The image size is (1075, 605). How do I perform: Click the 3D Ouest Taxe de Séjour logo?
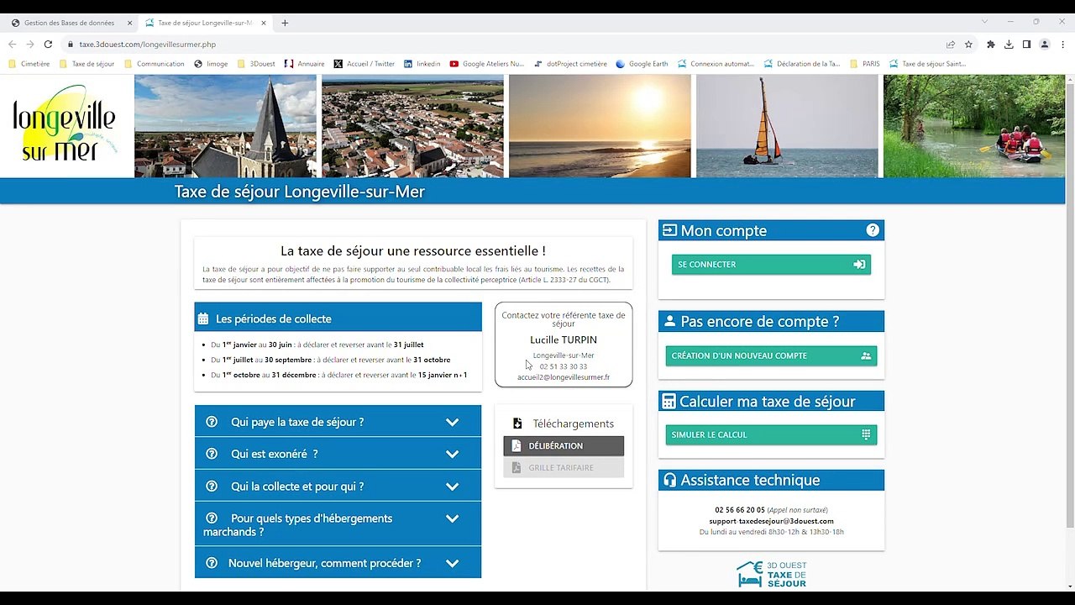click(771, 575)
